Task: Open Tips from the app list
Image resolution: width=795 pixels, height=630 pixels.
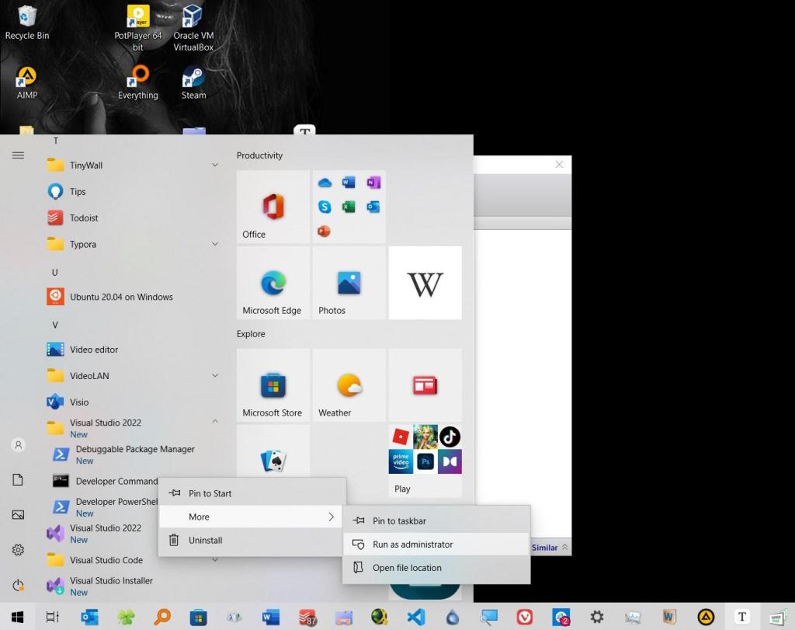Action: [134, 192]
